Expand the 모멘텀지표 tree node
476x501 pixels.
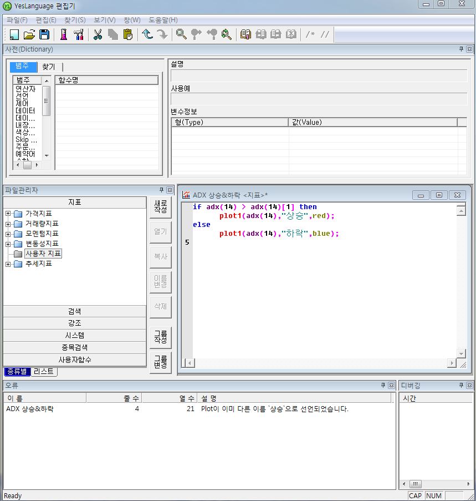8,234
